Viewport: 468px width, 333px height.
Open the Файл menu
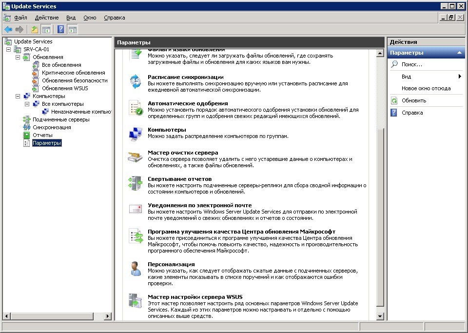point(20,18)
